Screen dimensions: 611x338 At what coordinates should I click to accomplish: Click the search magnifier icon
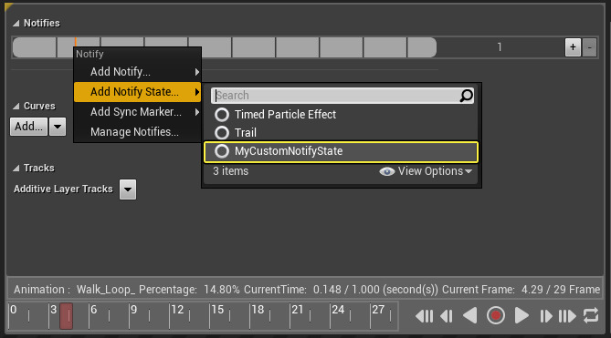tap(466, 95)
